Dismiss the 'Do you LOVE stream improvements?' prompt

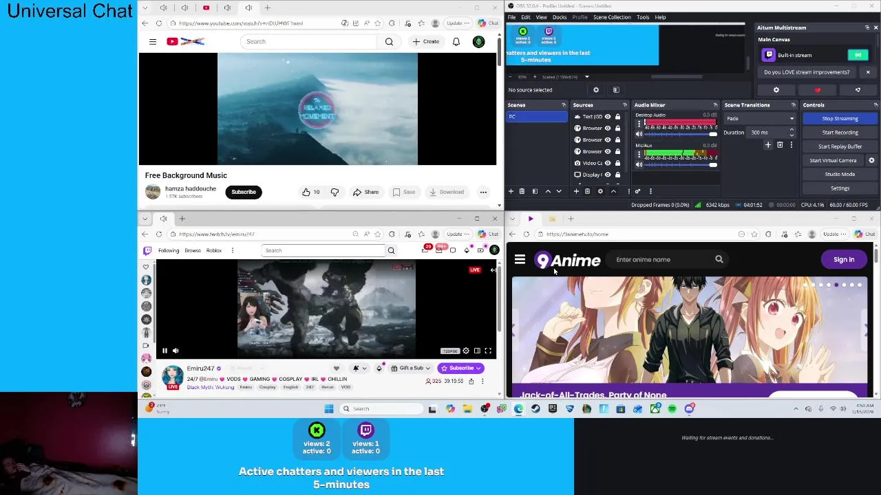[868, 72]
